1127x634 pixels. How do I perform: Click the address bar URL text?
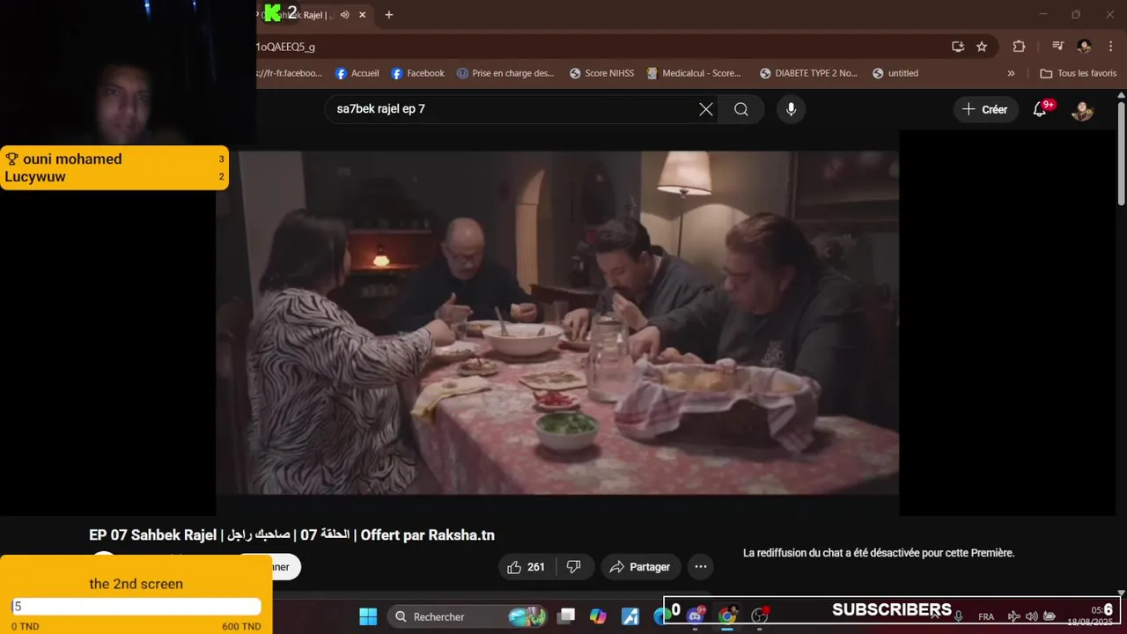point(285,47)
